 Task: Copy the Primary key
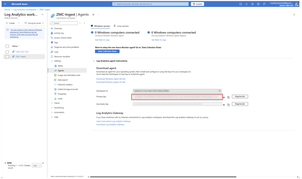[x=228, y=97]
